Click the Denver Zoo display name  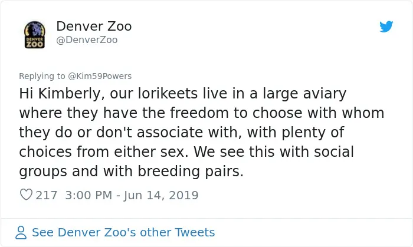pyautogui.click(x=94, y=27)
